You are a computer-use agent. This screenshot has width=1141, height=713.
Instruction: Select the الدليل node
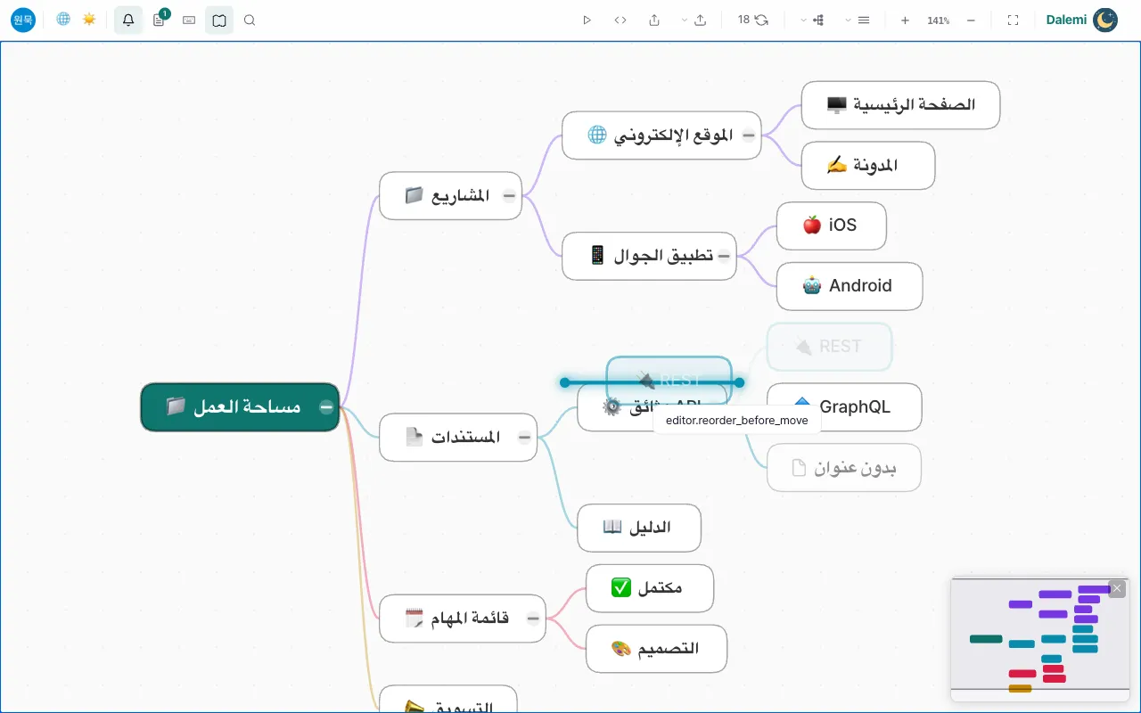pos(639,528)
